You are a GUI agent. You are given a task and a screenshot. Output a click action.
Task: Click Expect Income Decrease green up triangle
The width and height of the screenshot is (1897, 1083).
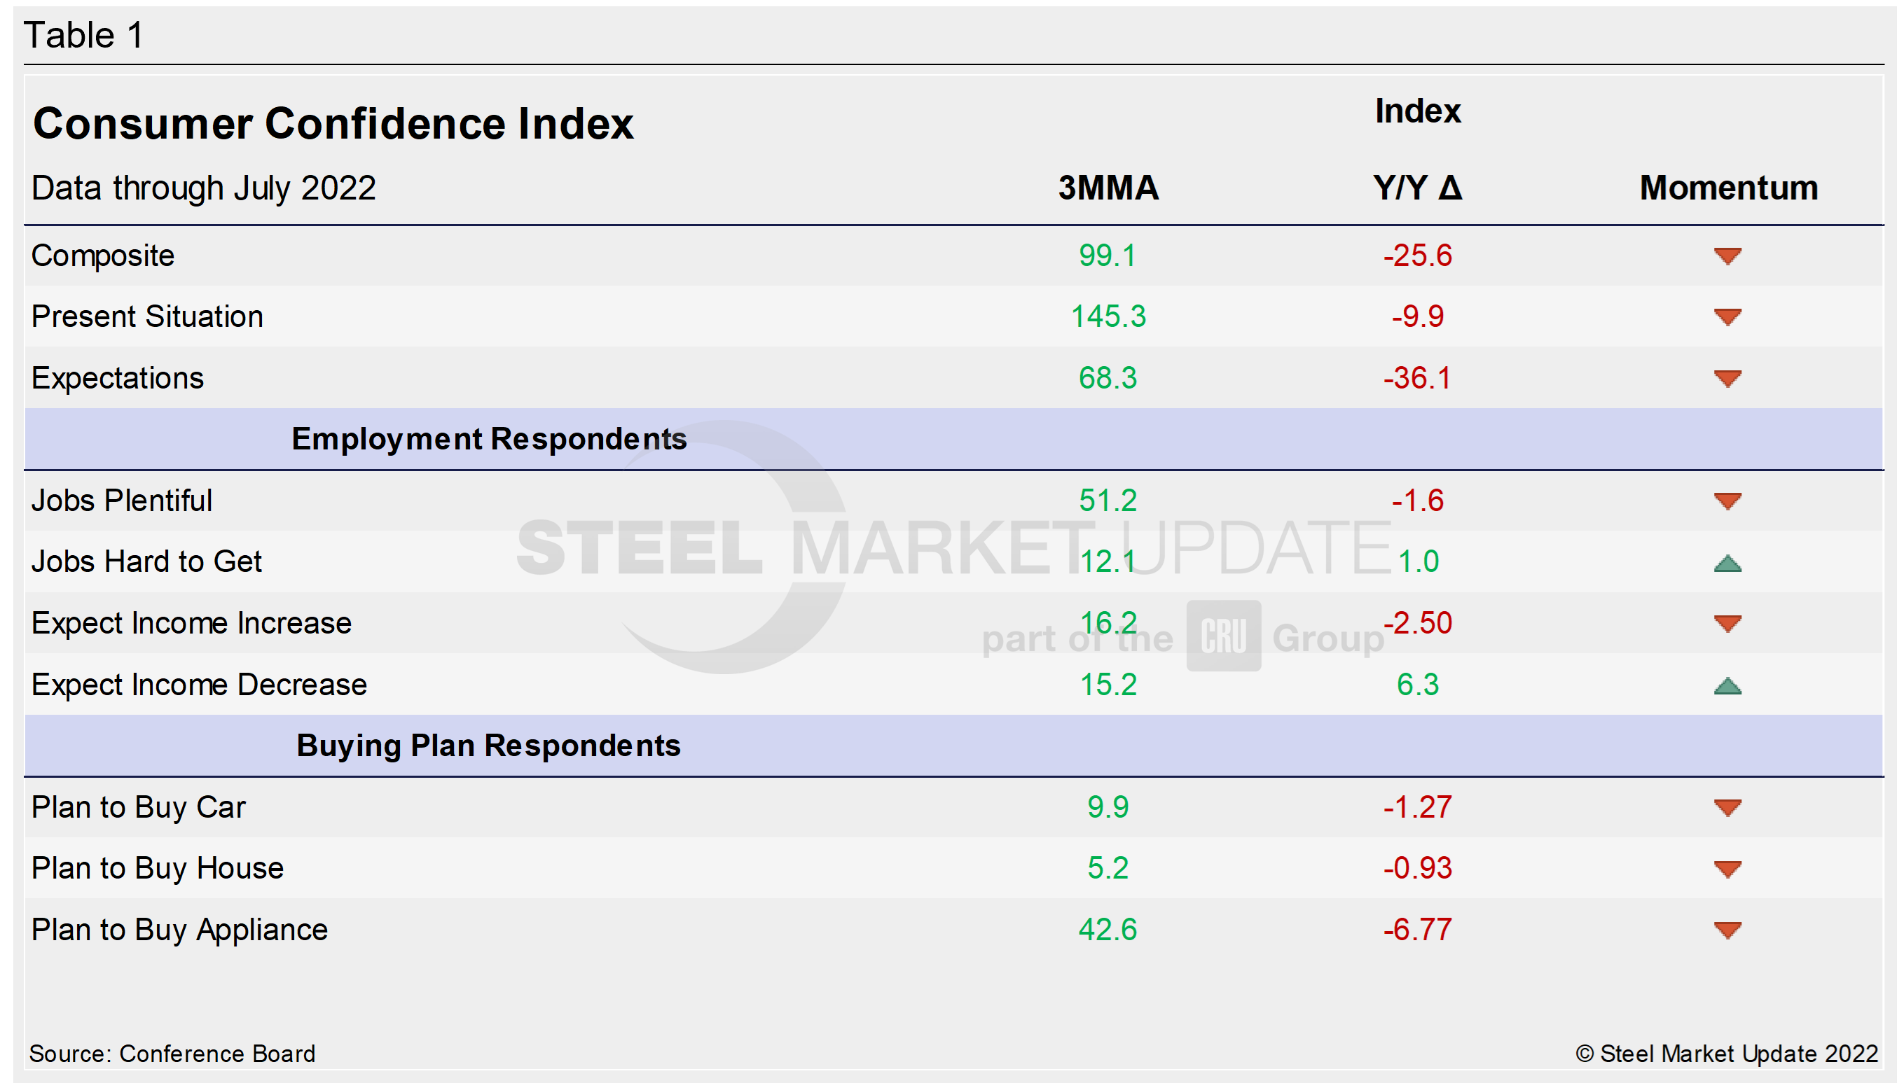1727,686
